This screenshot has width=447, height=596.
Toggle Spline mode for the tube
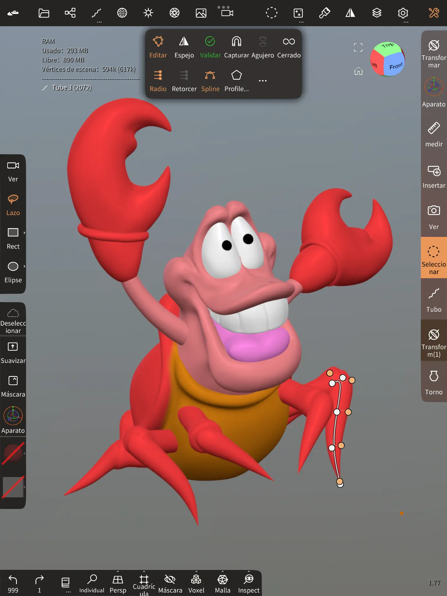(x=210, y=81)
